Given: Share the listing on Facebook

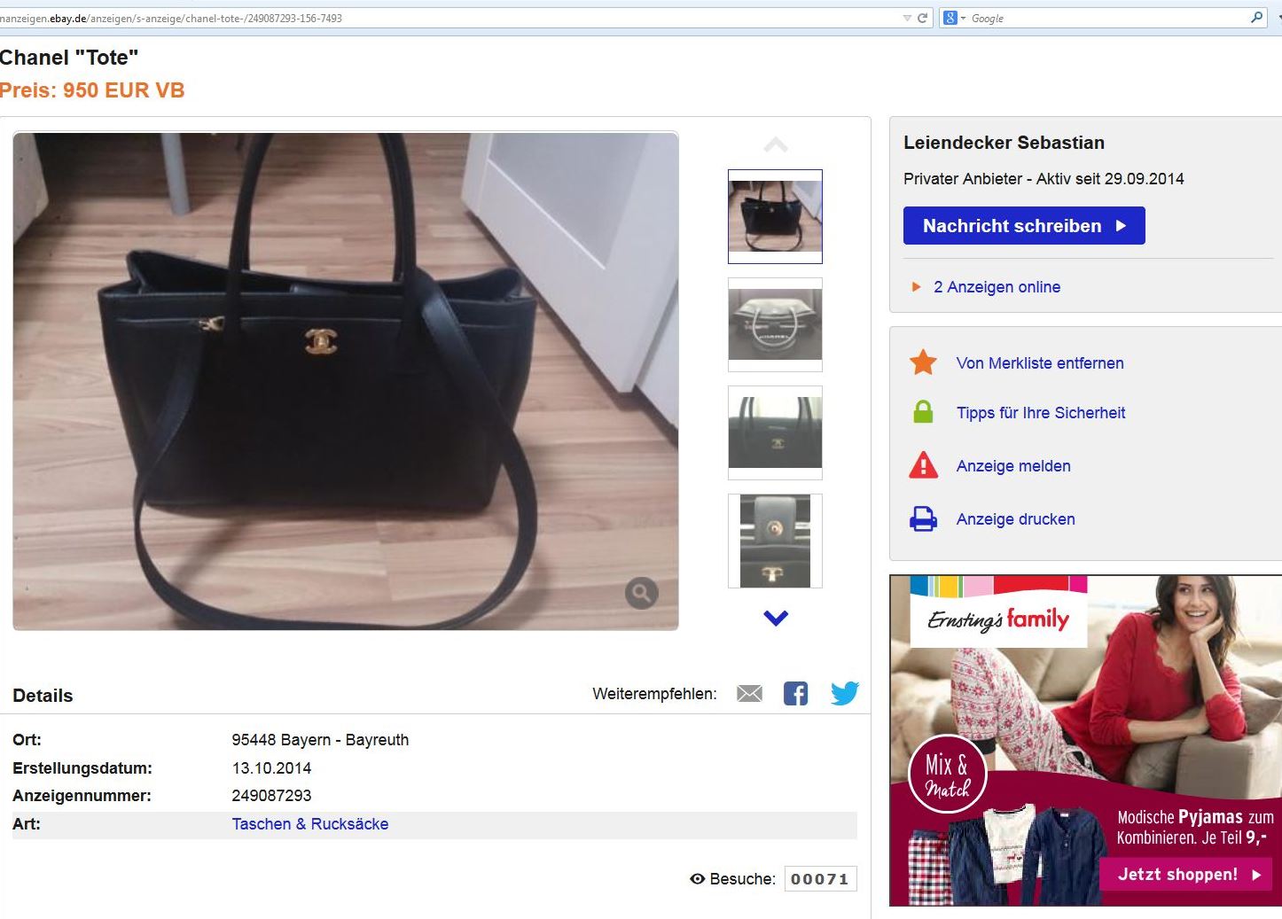Looking at the screenshot, I should (796, 694).
